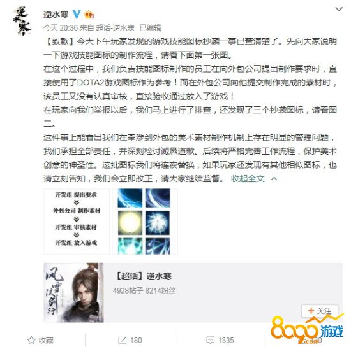
Task: Open the post options chevron menu
Action: (339, 9)
